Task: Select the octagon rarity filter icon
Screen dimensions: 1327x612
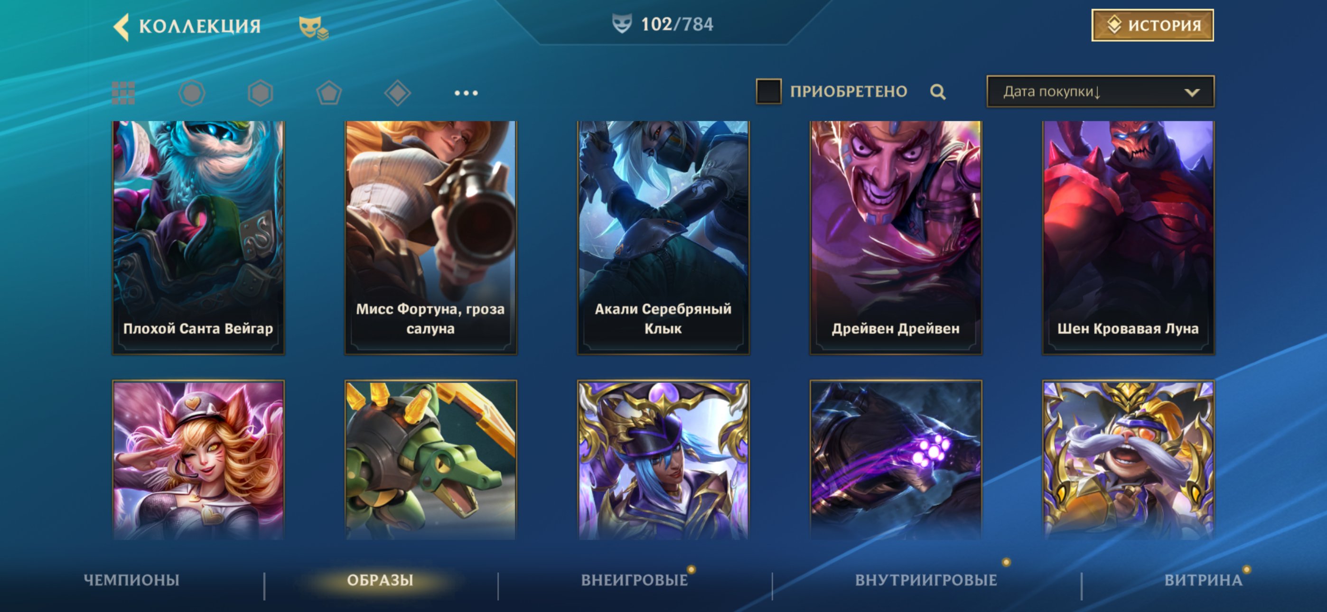Action: (192, 93)
